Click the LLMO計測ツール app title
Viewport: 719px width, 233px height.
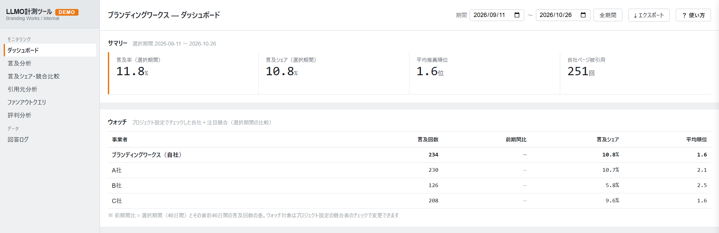point(29,12)
